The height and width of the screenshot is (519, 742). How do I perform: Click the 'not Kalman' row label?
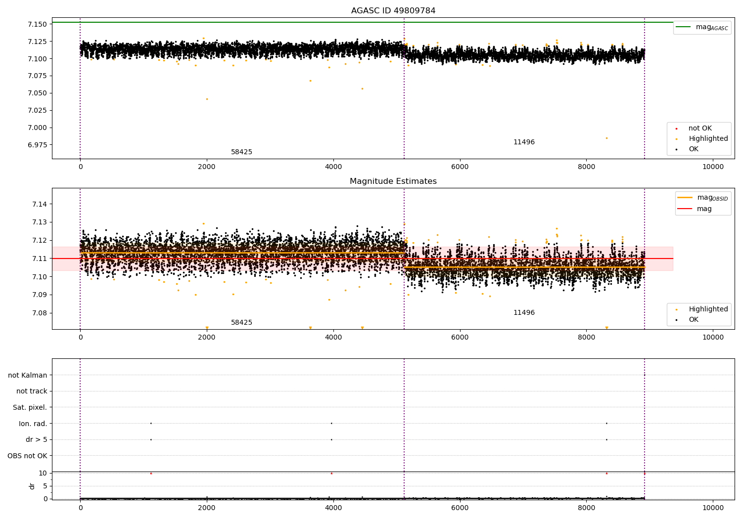coord(28,375)
